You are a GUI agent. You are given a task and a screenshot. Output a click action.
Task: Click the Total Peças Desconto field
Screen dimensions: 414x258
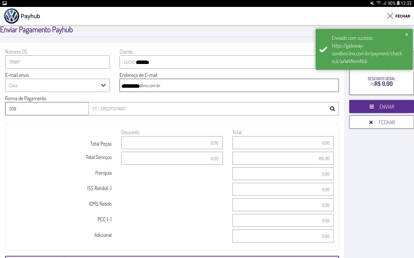(x=172, y=143)
